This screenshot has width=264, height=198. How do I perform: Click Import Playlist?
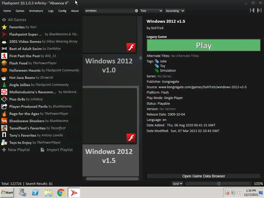coord(56,150)
